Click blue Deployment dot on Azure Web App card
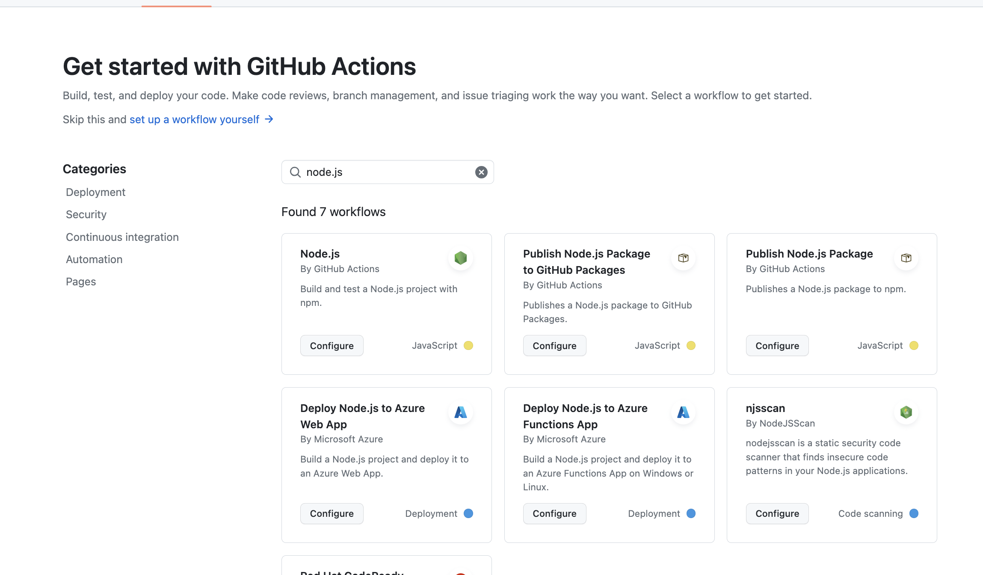Image resolution: width=983 pixels, height=575 pixels. (468, 513)
